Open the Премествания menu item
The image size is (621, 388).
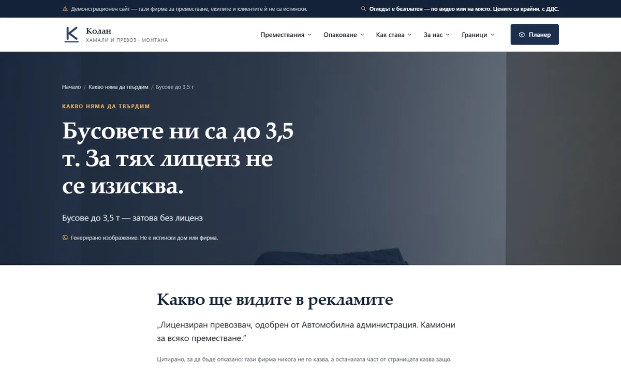coord(286,35)
